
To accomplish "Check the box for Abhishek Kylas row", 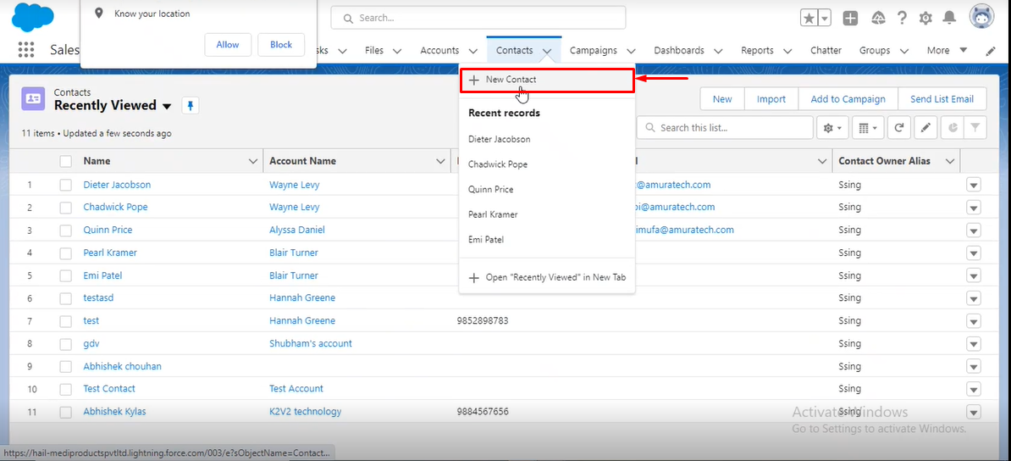I will (x=66, y=412).
